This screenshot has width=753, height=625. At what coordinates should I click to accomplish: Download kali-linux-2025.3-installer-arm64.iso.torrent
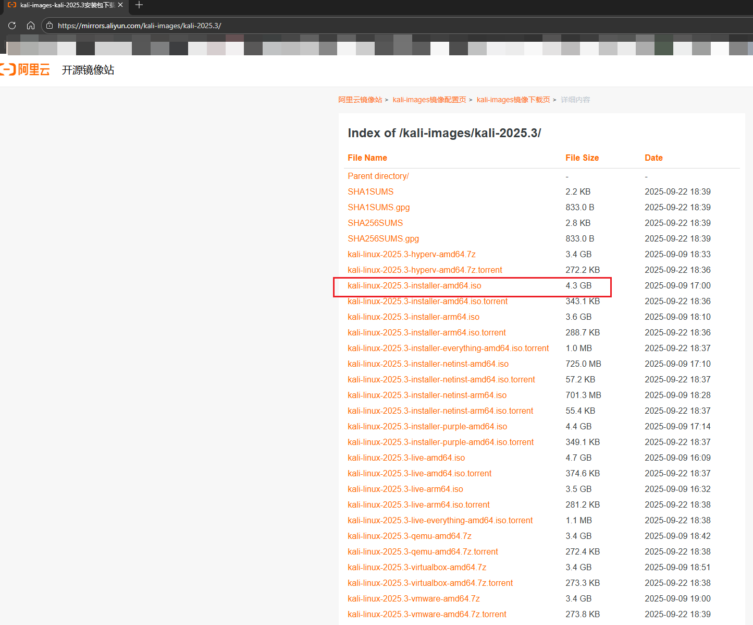pos(427,333)
